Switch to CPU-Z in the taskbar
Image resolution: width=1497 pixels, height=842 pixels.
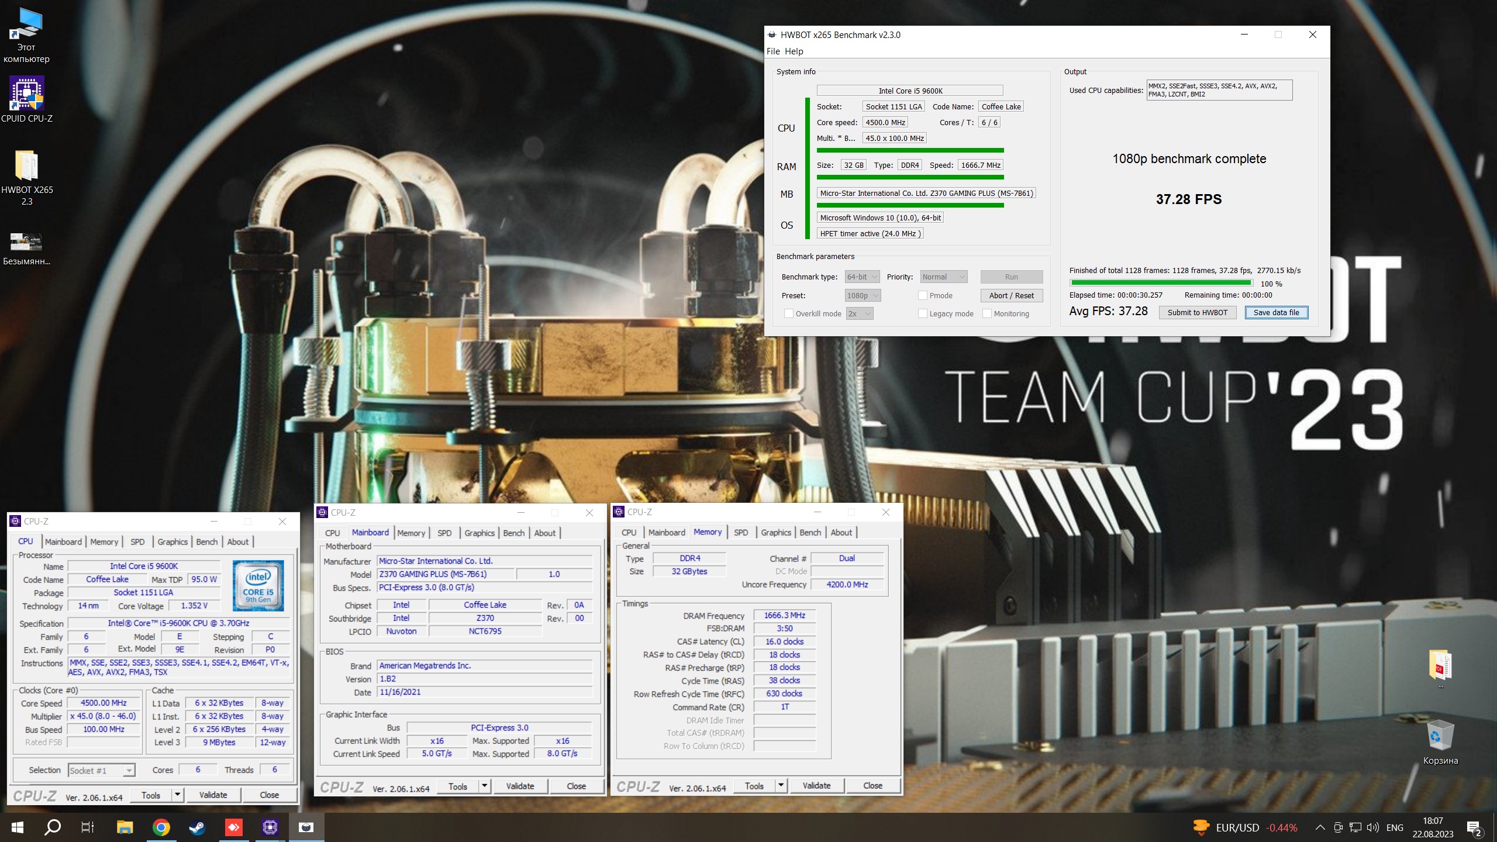click(x=270, y=827)
